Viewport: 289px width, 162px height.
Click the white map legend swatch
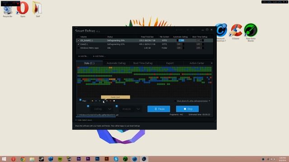pos(114,101)
